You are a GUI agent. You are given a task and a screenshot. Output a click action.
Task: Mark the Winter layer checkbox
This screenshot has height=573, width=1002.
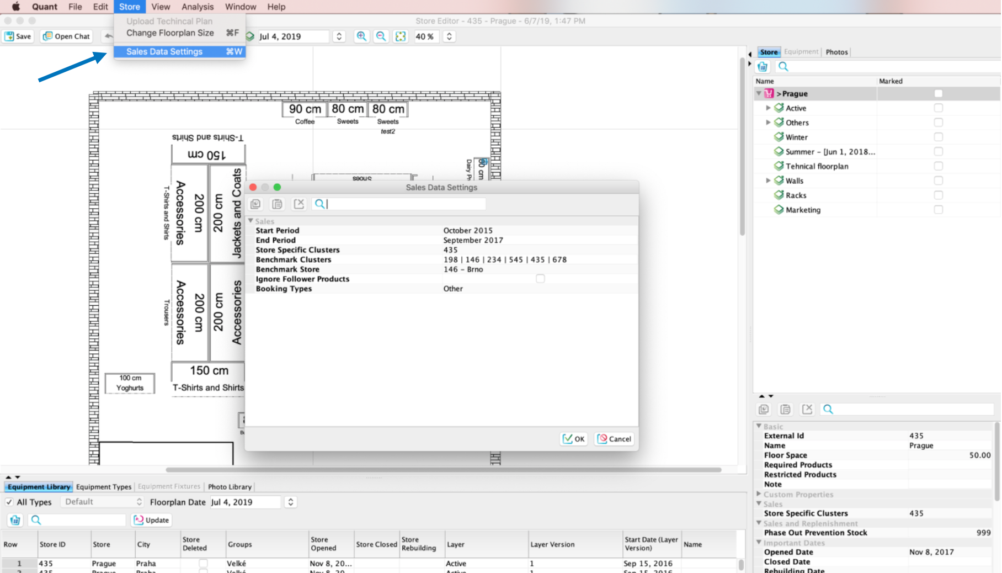(x=938, y=137)
